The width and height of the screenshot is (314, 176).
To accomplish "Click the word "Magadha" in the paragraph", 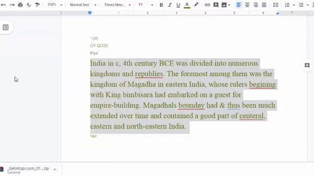I will (x=141, y=85).
